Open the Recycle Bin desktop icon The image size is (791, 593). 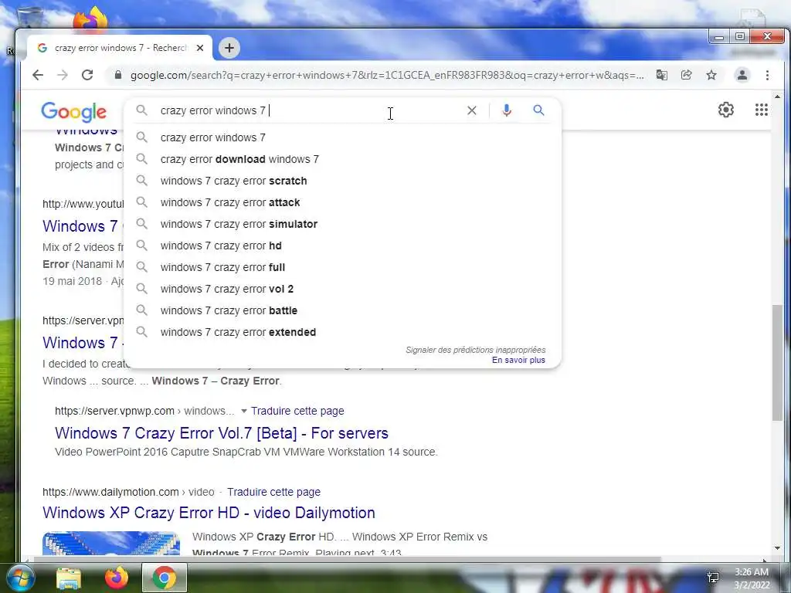(x=29, y=16)
